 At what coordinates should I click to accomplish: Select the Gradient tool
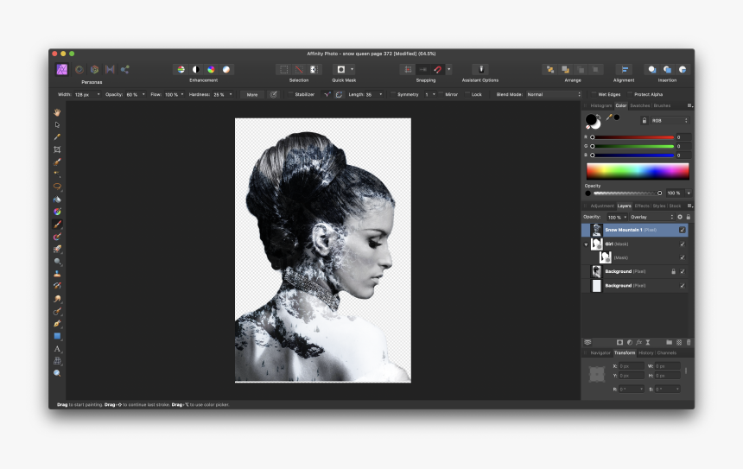57,212
